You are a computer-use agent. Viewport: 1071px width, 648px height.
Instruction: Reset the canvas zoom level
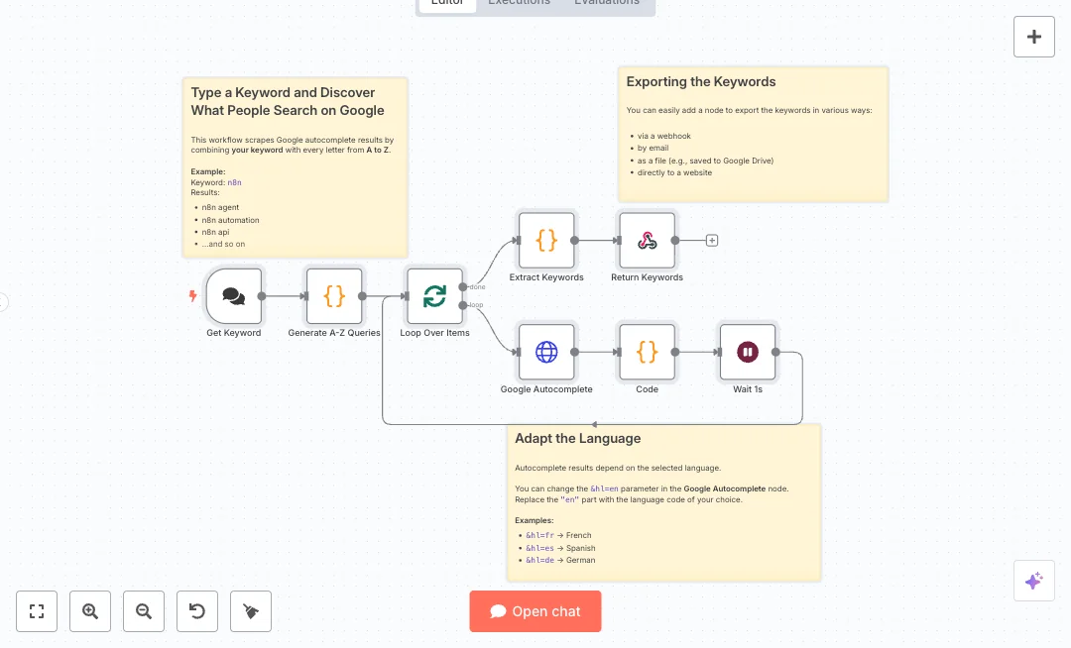197,611
